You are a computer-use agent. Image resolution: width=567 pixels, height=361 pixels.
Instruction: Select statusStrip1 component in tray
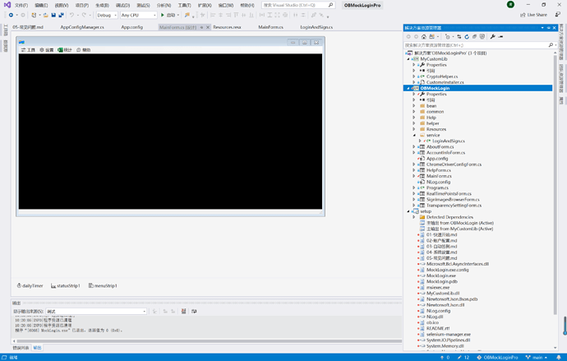(x=66, y=286)
